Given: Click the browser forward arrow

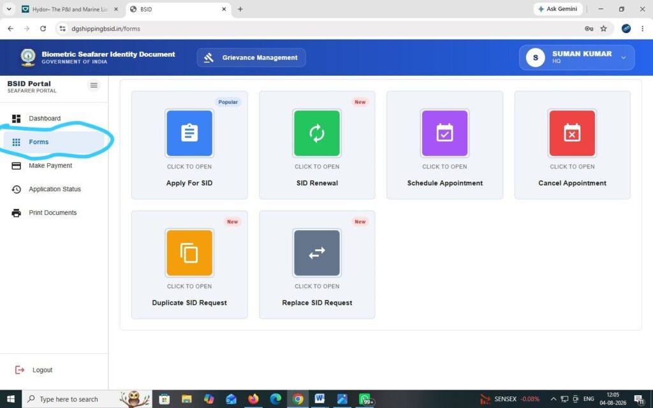Looking at the screenshot, I should [x=27, y=29].
